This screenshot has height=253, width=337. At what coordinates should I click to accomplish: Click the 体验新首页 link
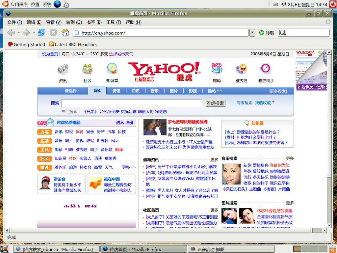pyautogui.click(x=144, y=79)
